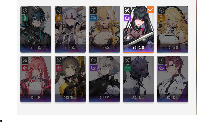Click the red flame icon on pink twin-tail card

tap(25, 68)
